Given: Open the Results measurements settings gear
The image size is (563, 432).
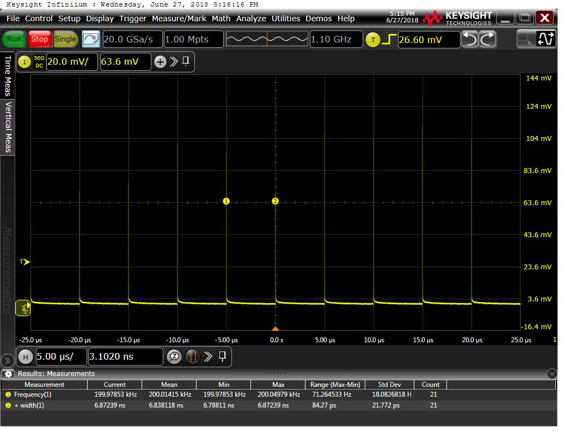Looking at the screenshot, I should 8,374.
